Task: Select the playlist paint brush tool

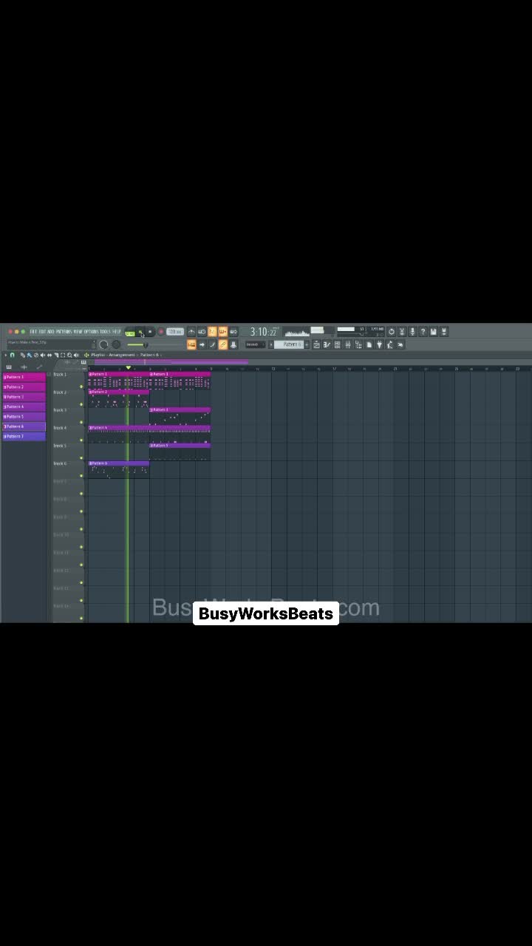Action: (30, 355)
